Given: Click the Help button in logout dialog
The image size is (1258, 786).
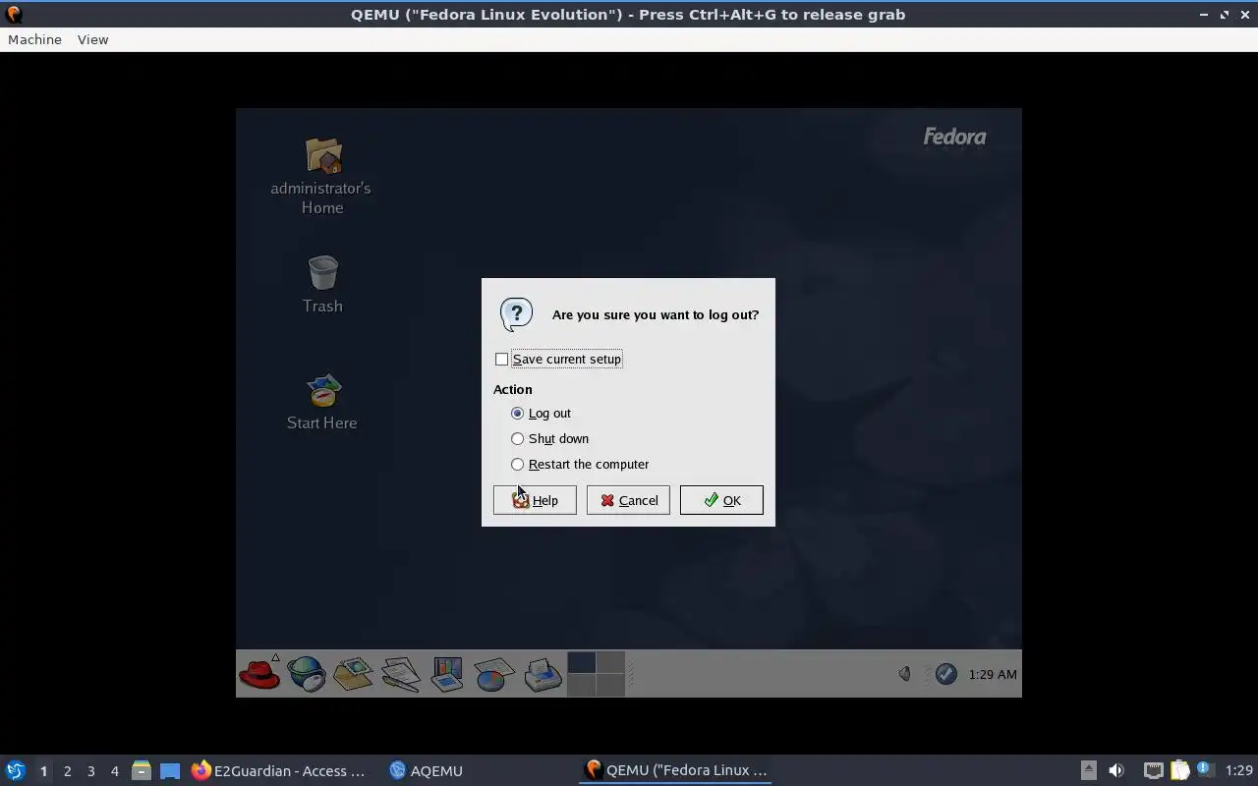Looking at the screenshot, I should pos(535,500).
